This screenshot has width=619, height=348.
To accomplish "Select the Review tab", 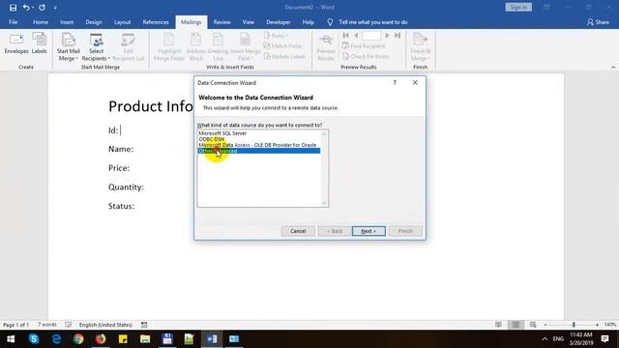I will point(221,22).
